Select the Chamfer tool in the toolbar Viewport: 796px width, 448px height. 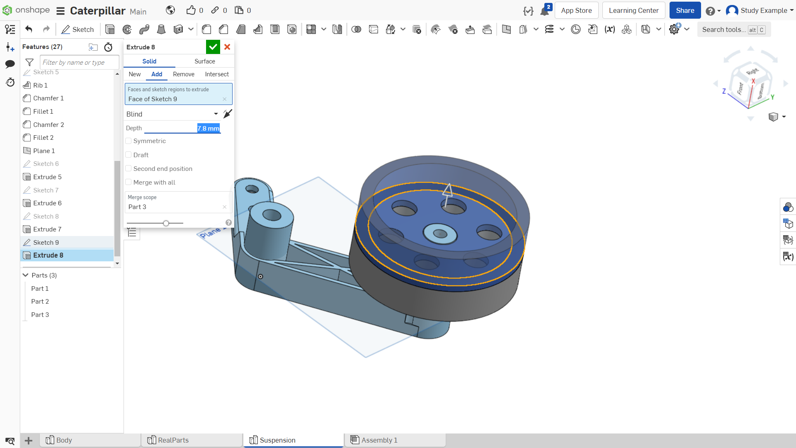click(x=223, y=29)
